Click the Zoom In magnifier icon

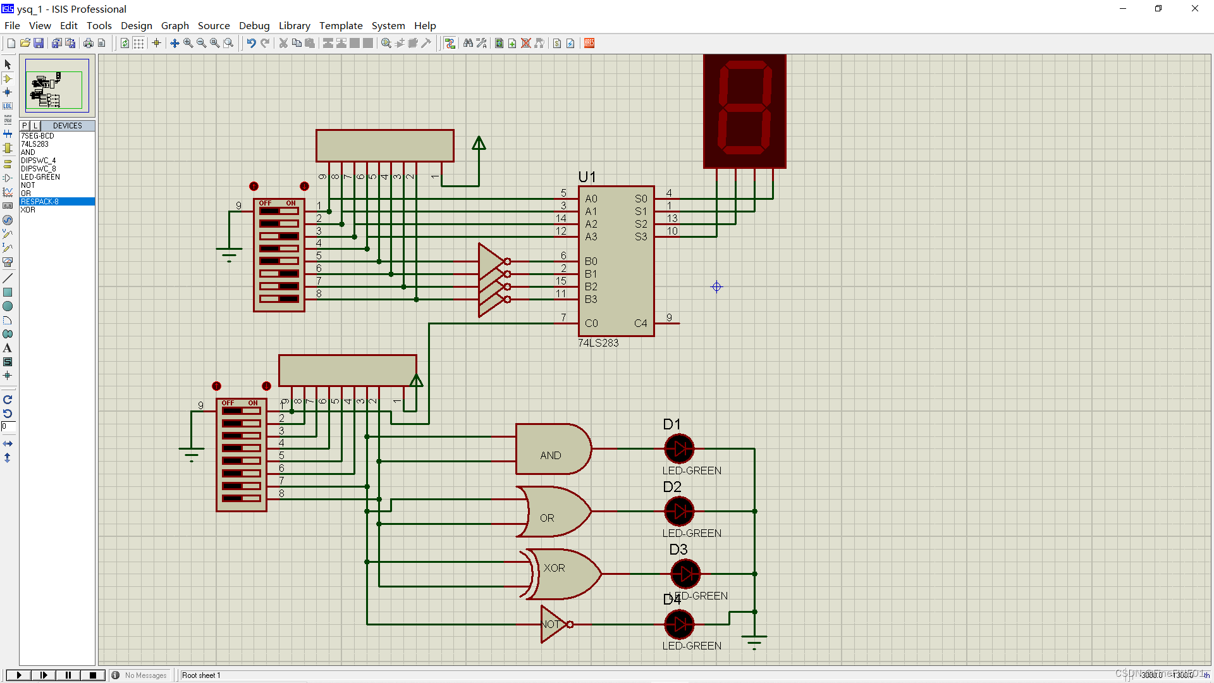(x=188, y=43)
